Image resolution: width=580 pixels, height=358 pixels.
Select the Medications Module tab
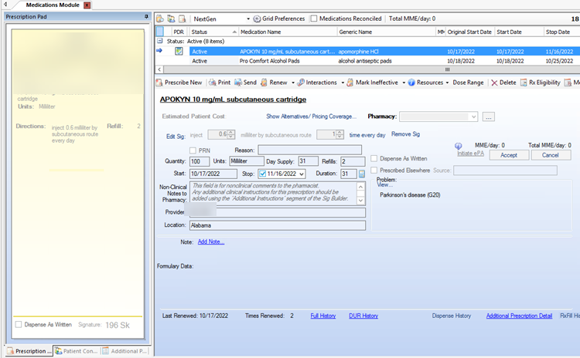point(53,5)
